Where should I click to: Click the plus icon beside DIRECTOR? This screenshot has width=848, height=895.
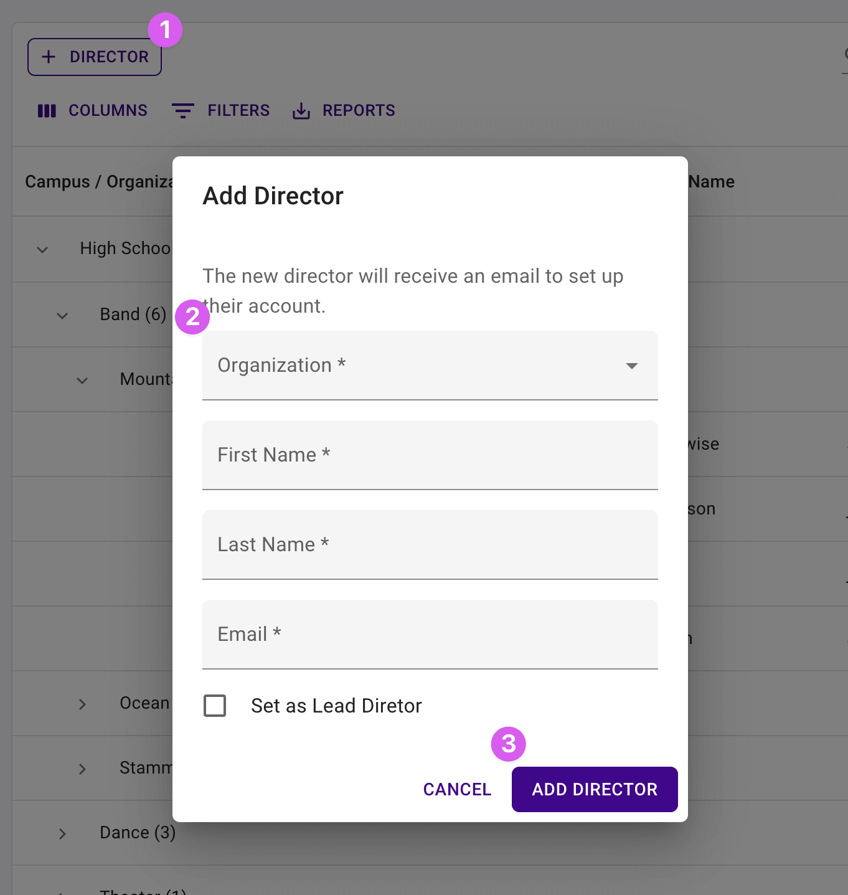click(49, 57)
